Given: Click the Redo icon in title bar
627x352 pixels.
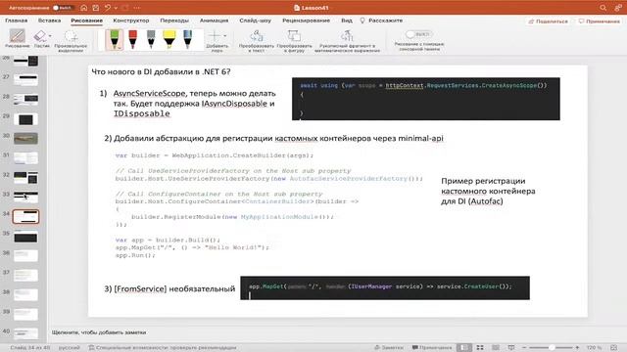Looking at the screenshot, I should [x=125, y=8].
